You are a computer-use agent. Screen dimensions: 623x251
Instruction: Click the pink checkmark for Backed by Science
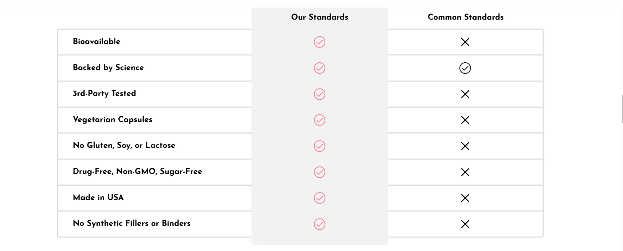pyautogui.click(x=319, y=68)
